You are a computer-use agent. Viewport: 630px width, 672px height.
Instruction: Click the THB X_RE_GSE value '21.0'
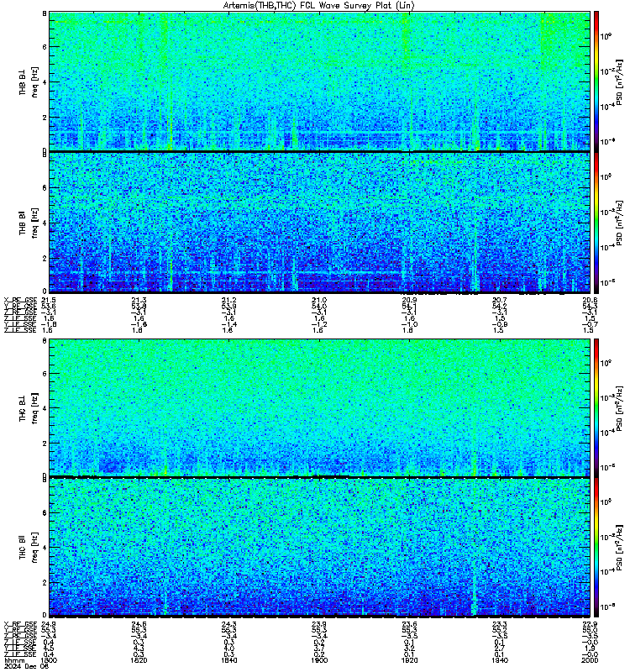(x=319, y=300)
